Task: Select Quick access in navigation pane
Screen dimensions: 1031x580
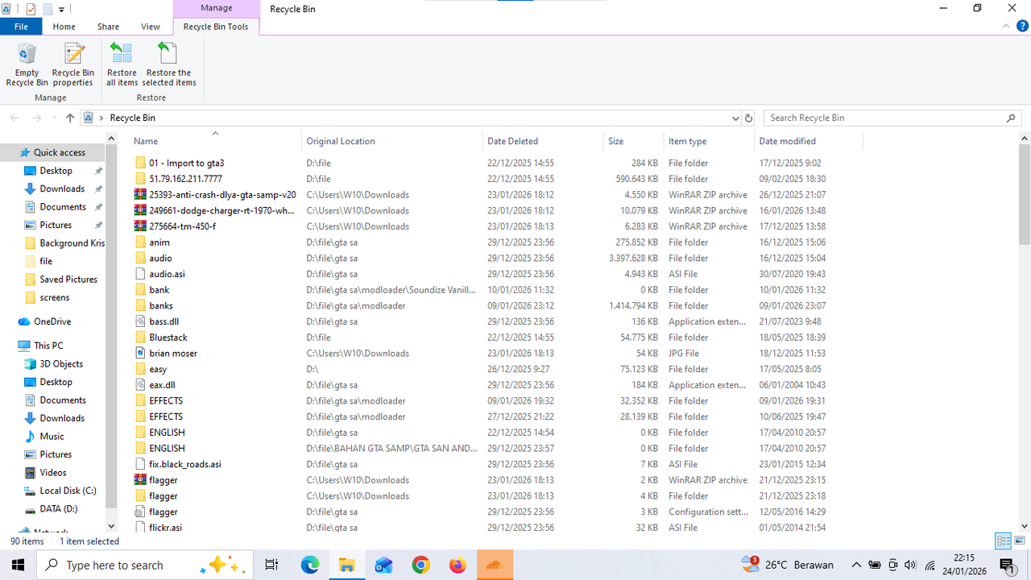Action: tap(59, 152)
